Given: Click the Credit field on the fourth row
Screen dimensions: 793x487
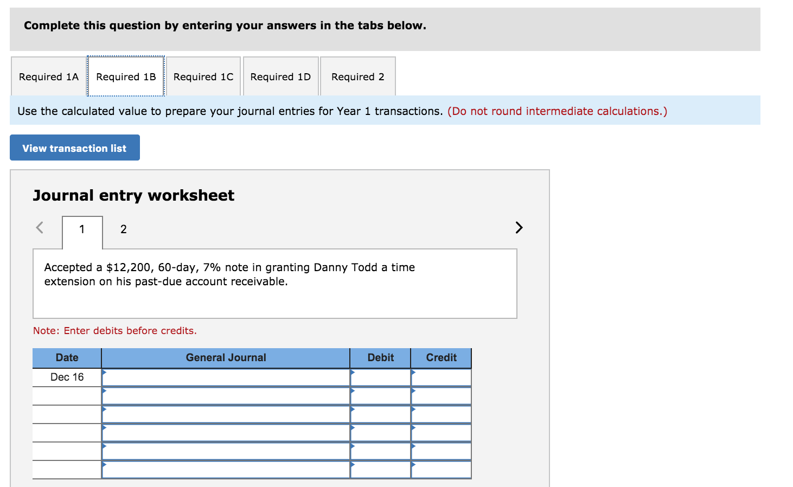Looking at the screenshot, I should pyautogui.click(x=442, y=433).
